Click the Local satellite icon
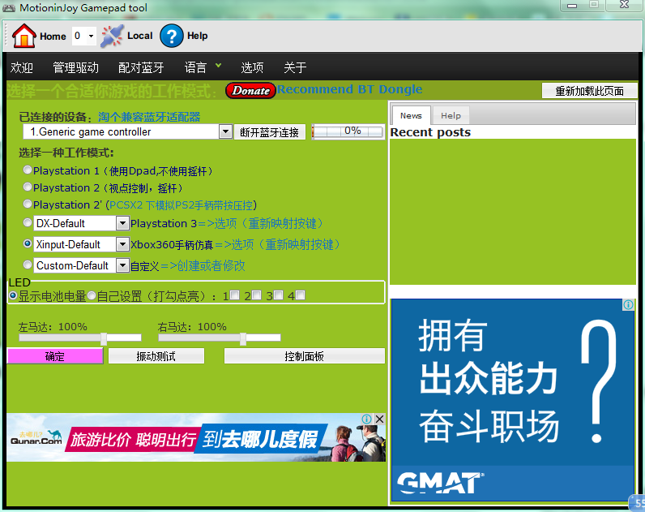The height and width of the screenshot is (512, 645). [x=112, y=36]
